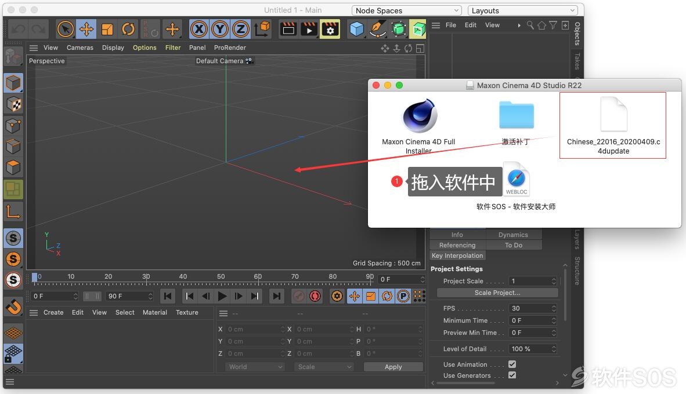Toggle Use Generators checkbox

pos(512,375)
